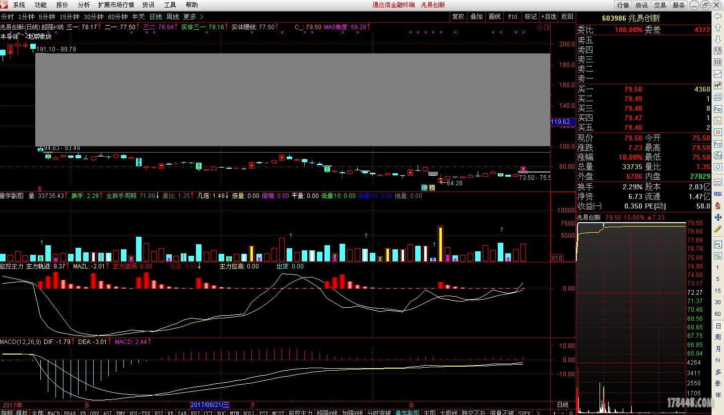
Task: Select the MACD indicator tab at bottom
Action: 53,412
